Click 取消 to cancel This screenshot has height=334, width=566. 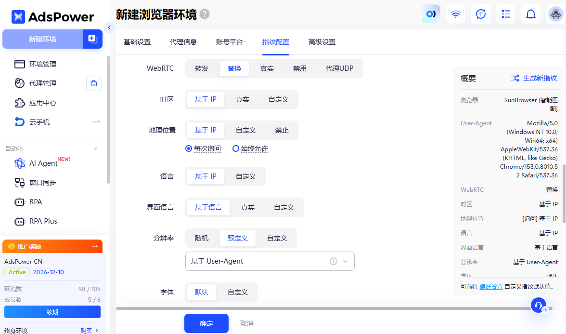[x=247, y=323]
